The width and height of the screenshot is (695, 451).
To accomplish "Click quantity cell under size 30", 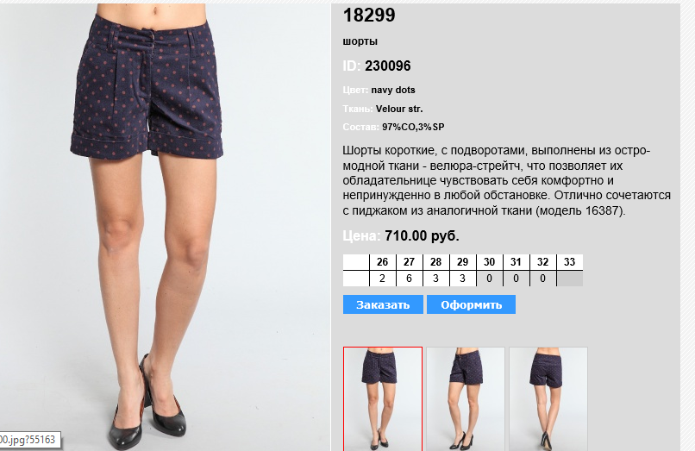I will 489,279.
